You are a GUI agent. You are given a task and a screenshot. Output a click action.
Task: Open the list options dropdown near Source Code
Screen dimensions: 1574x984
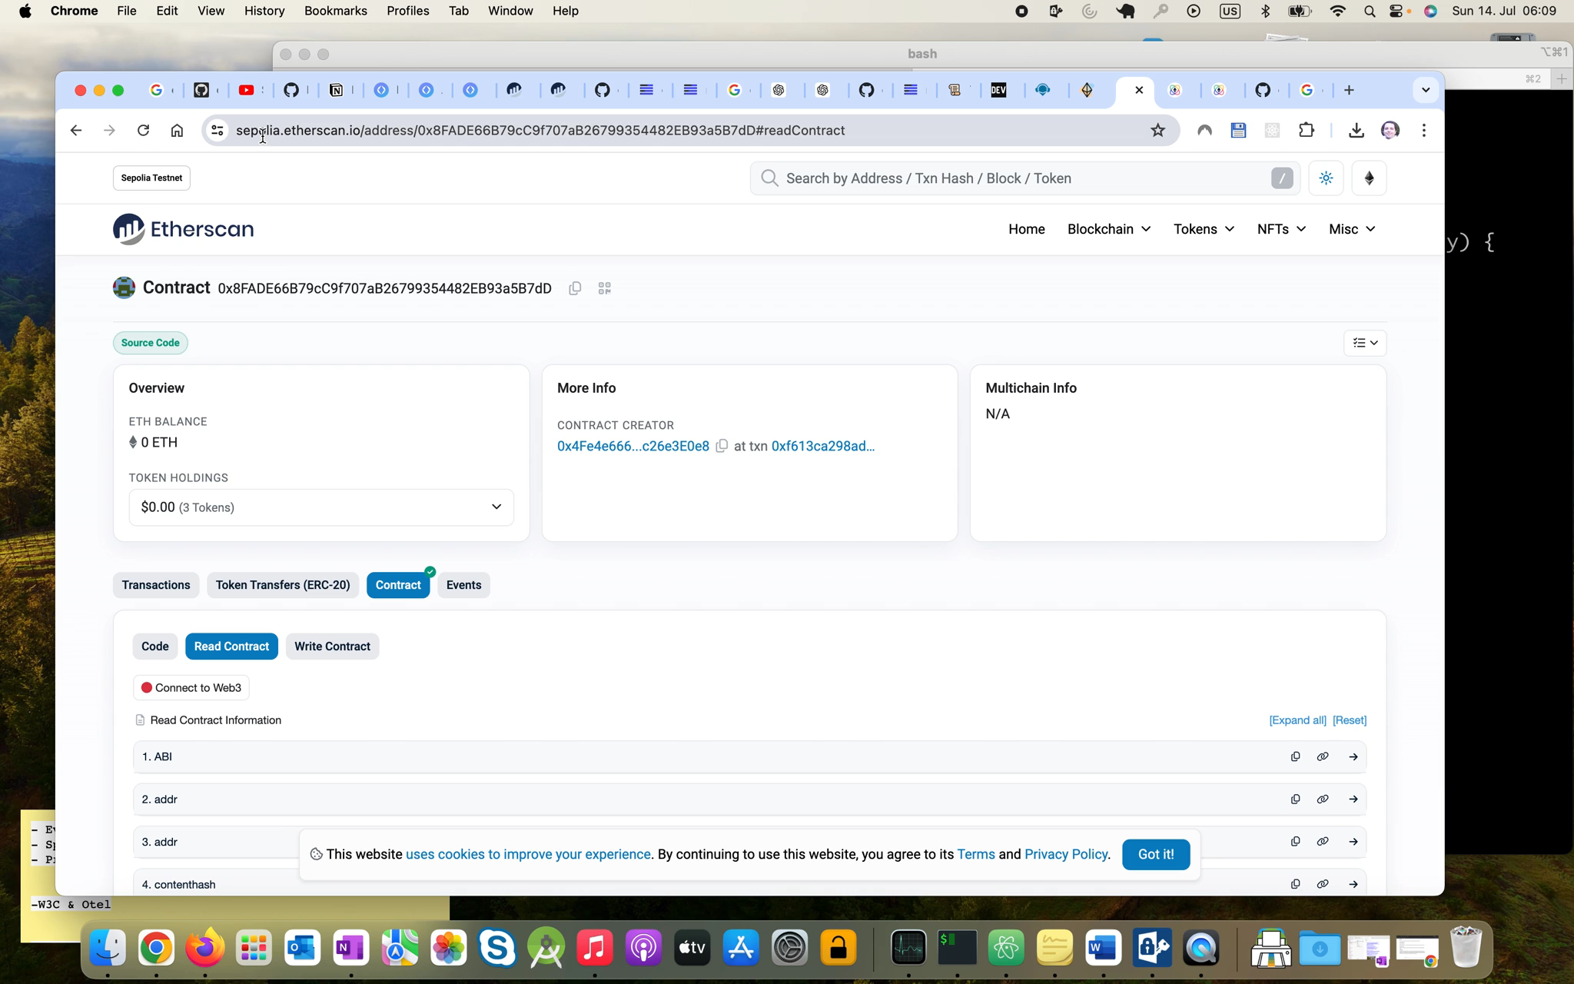pos(1365,343)
